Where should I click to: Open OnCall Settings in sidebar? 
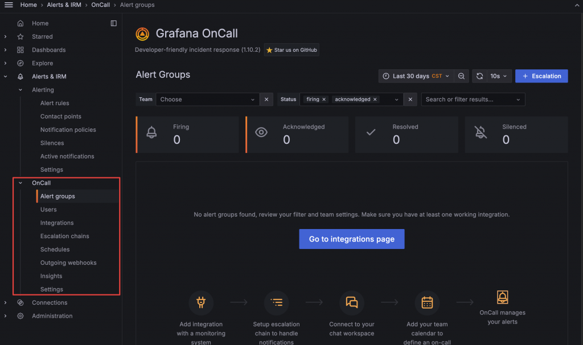(52, 290)
